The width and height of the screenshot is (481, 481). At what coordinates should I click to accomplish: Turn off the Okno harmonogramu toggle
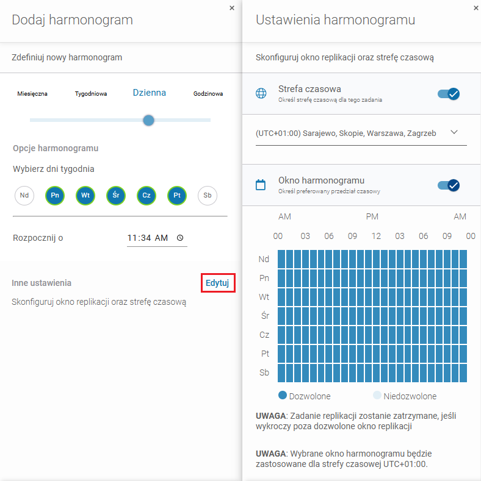click(x=449, y=185)
